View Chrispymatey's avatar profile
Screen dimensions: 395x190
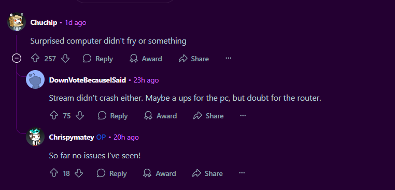point(35,137)
